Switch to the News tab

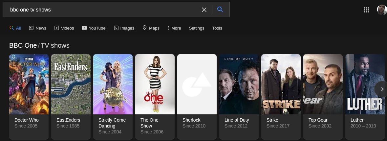click(37, 28)
